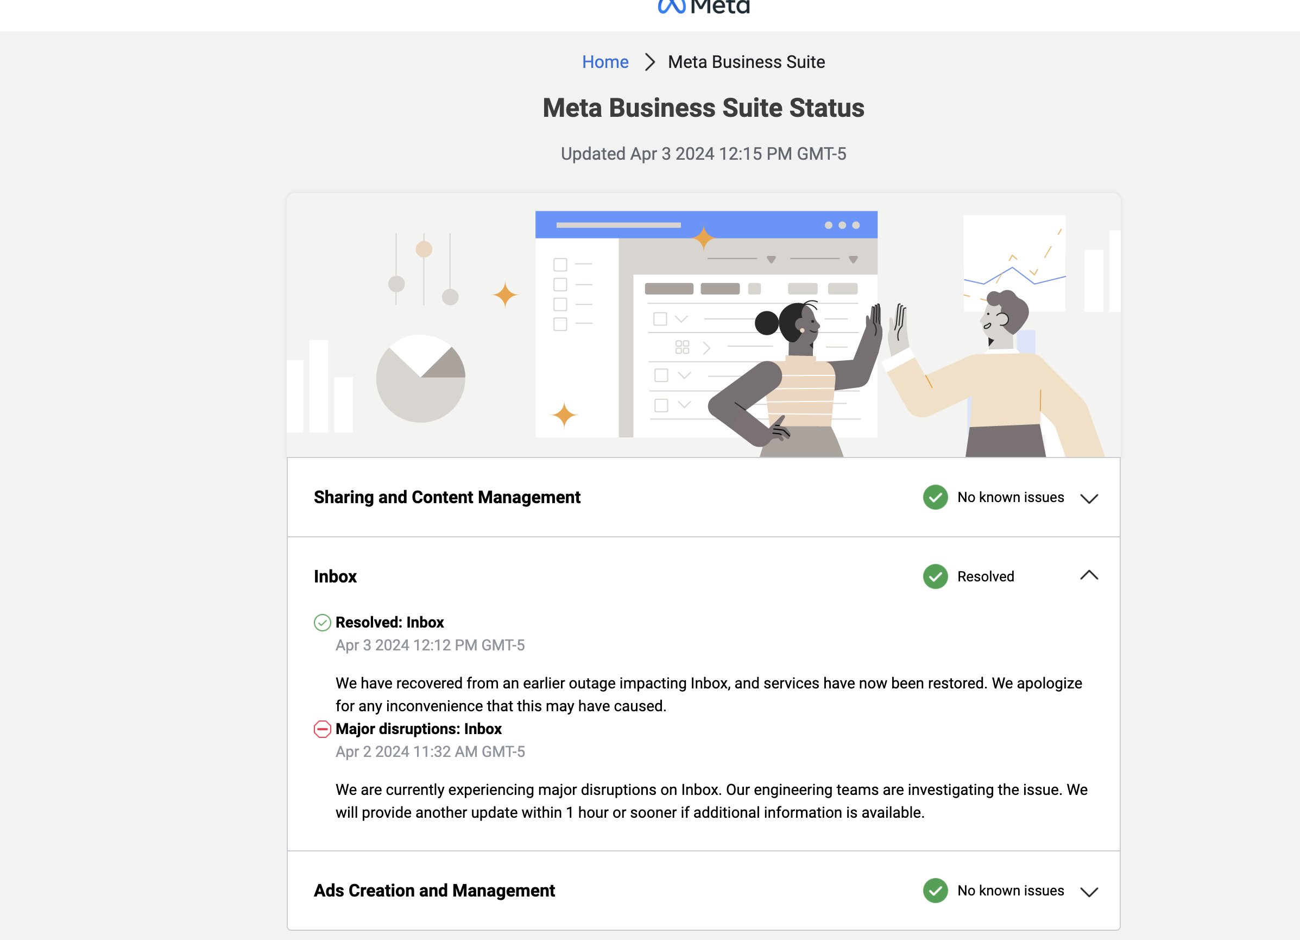Click the Major disruptions: Inbox title
This screenshot has height=940, width=1300.
click(418, 729)
